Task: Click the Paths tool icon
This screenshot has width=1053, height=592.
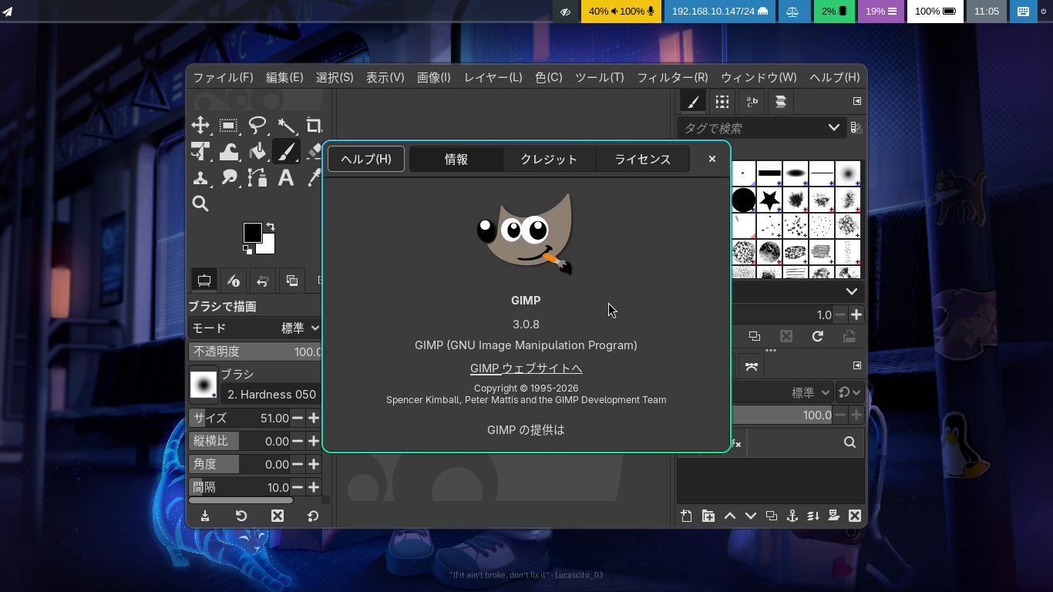Action: coord(257,177)
